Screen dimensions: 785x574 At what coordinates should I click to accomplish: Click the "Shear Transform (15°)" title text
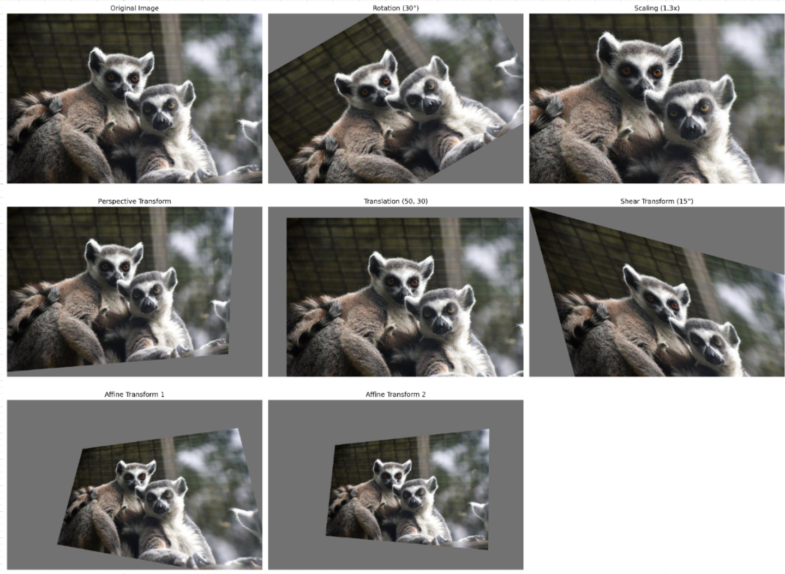(x=657, y=201)
